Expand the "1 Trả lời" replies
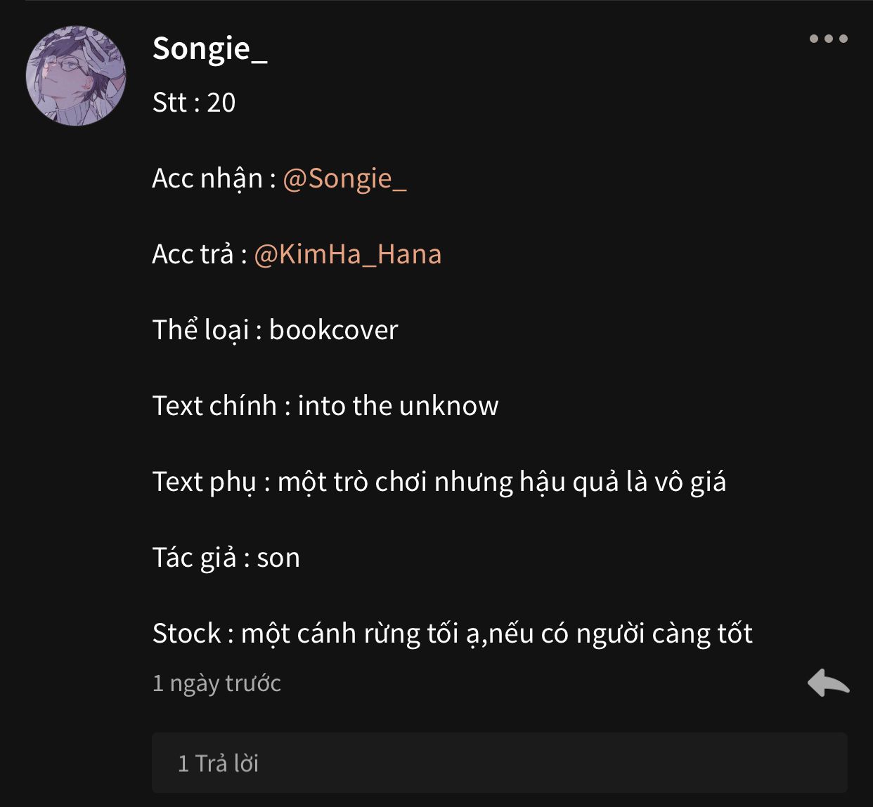This screenshot has height=807, width=873. [218, 763]
